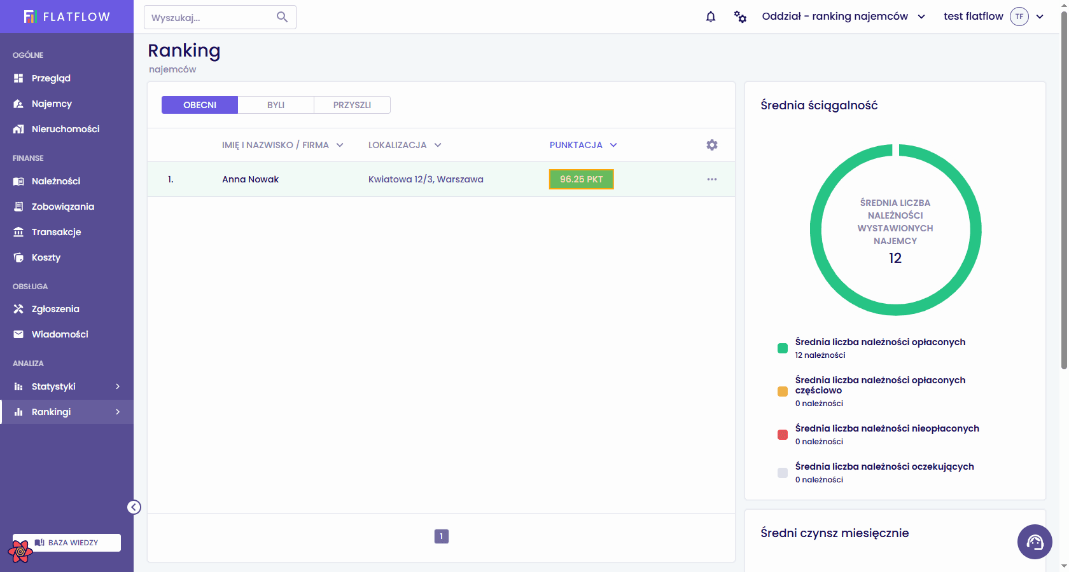Sort by the Punktacja column chevron
The height and width of the screenshot is (572, 1069).
[613, 145]
